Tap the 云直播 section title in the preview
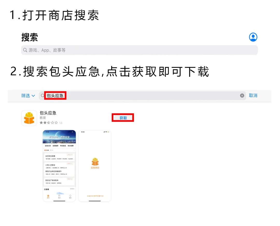 [46, 189]
